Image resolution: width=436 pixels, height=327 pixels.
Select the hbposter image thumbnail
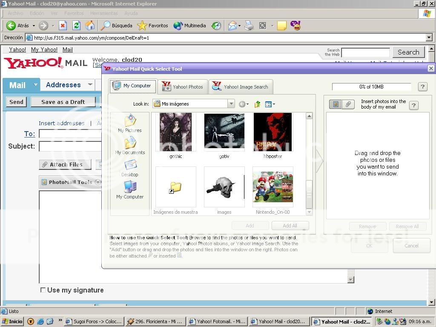point(272,132)
